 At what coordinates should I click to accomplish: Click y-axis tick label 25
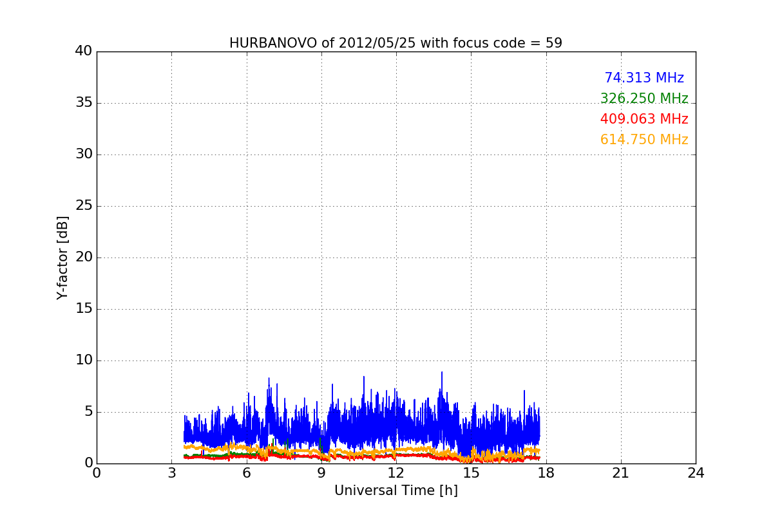pos(84,206)
